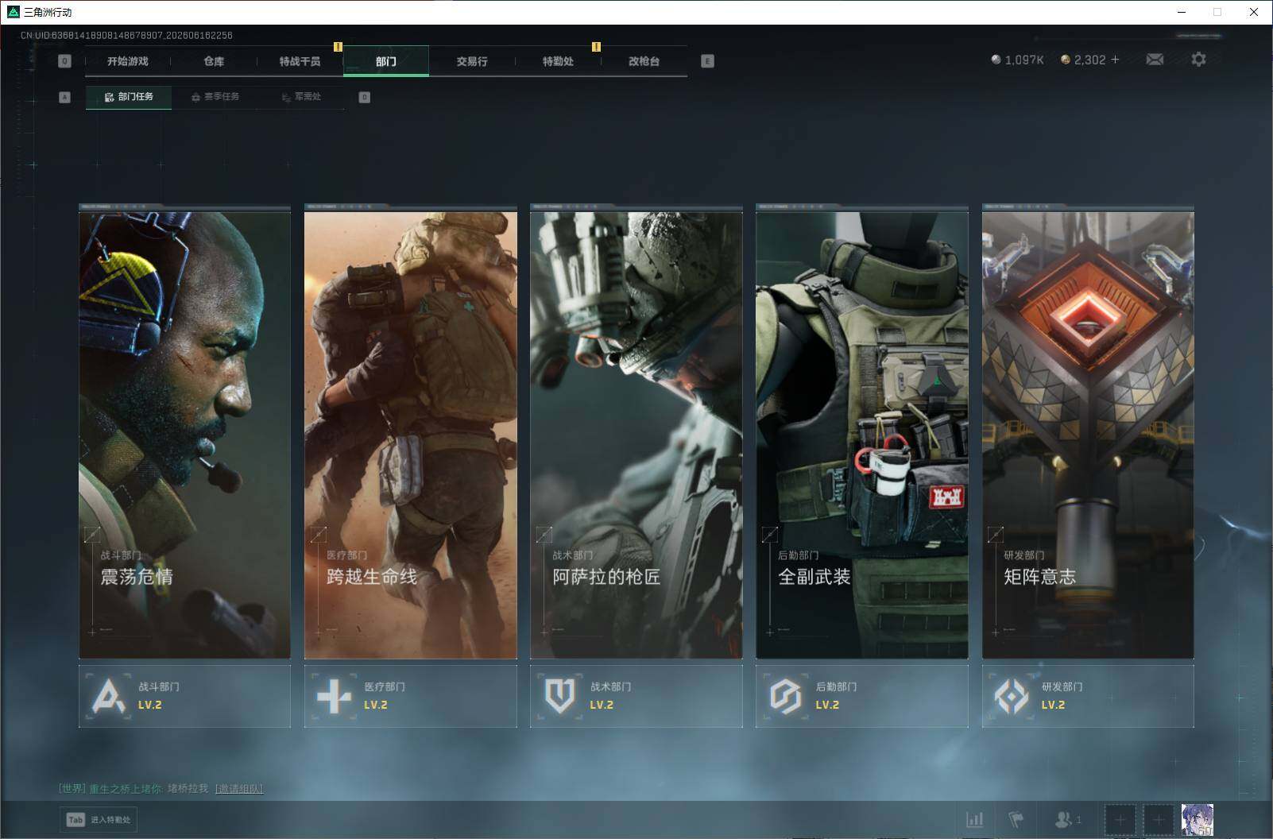
Task: Click the 后勤部门 LV.2 level panel
Action: click(x=862, y=696)
